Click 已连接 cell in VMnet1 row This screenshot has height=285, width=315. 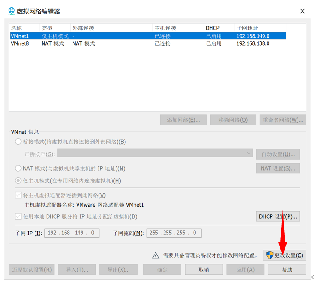point(163,36)
